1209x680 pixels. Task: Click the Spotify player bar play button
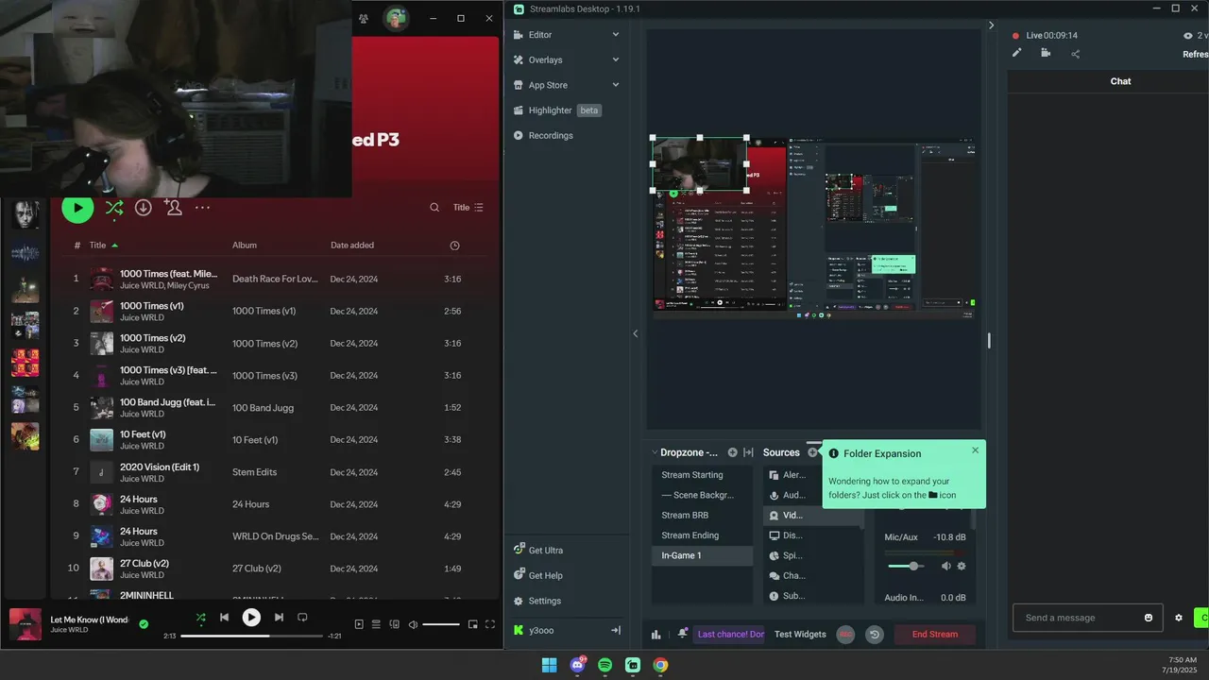[251, 618]
